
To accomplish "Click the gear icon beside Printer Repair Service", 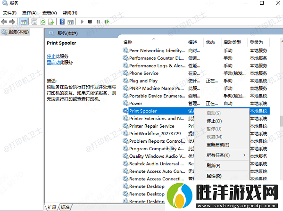I will (125, 126).
